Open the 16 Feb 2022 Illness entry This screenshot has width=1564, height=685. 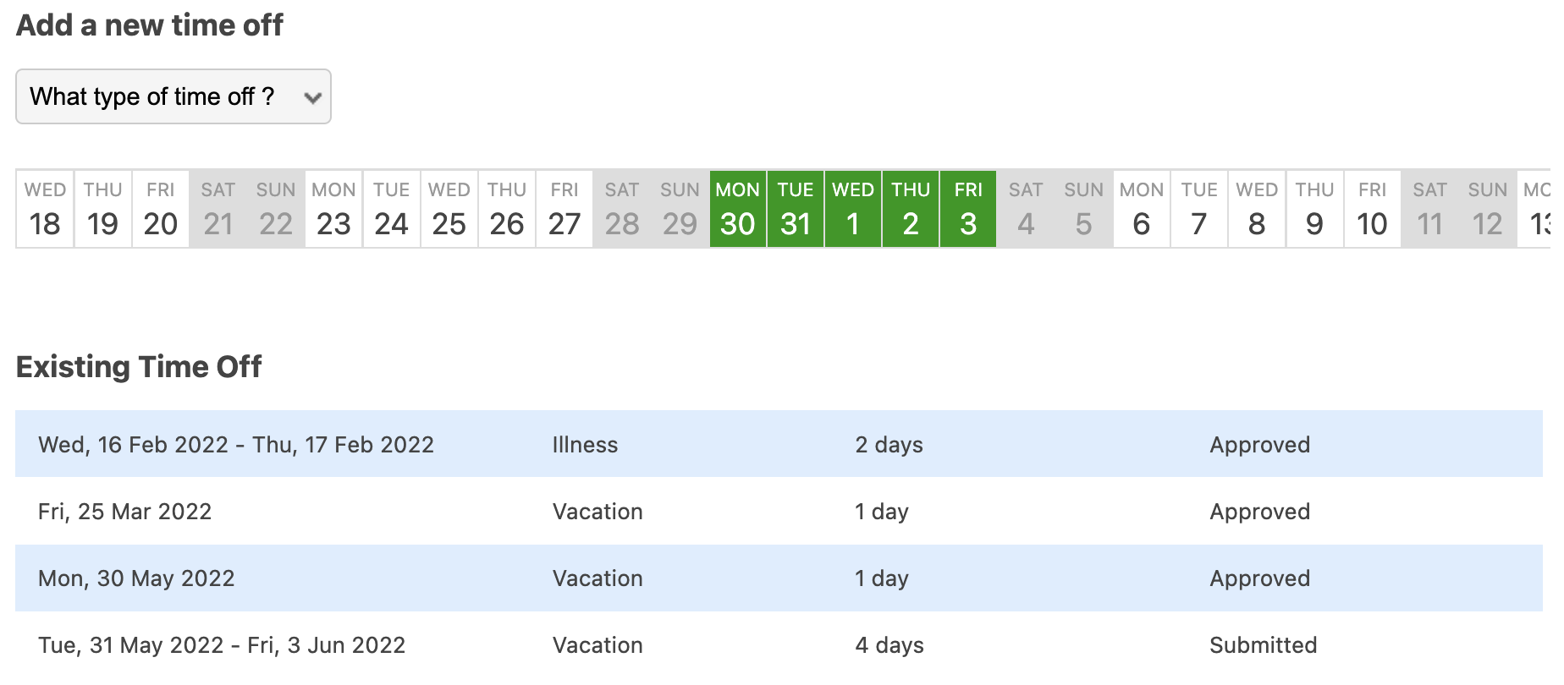236,445
